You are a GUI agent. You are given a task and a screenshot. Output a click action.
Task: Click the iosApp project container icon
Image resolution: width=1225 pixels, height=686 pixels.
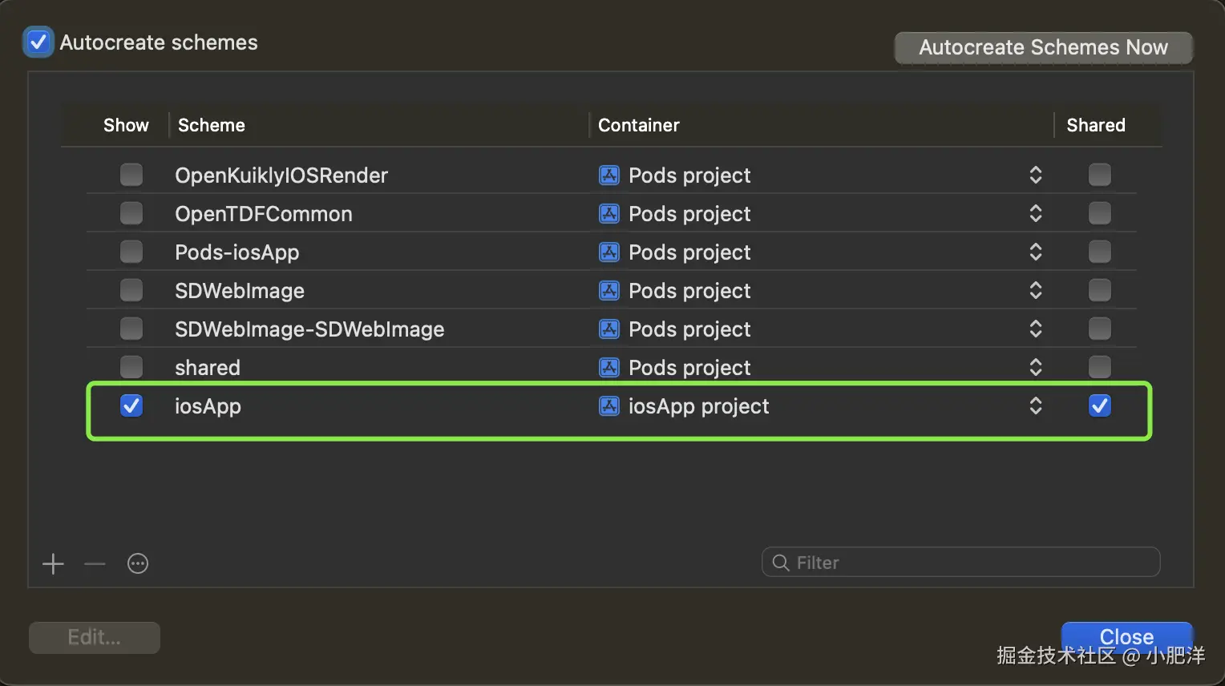(x=609, y=406)
